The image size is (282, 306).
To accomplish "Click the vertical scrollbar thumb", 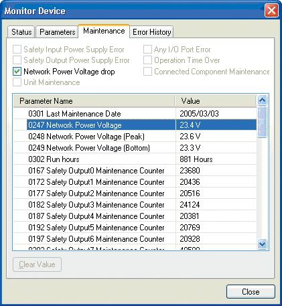I will click(x=262, y=122).
